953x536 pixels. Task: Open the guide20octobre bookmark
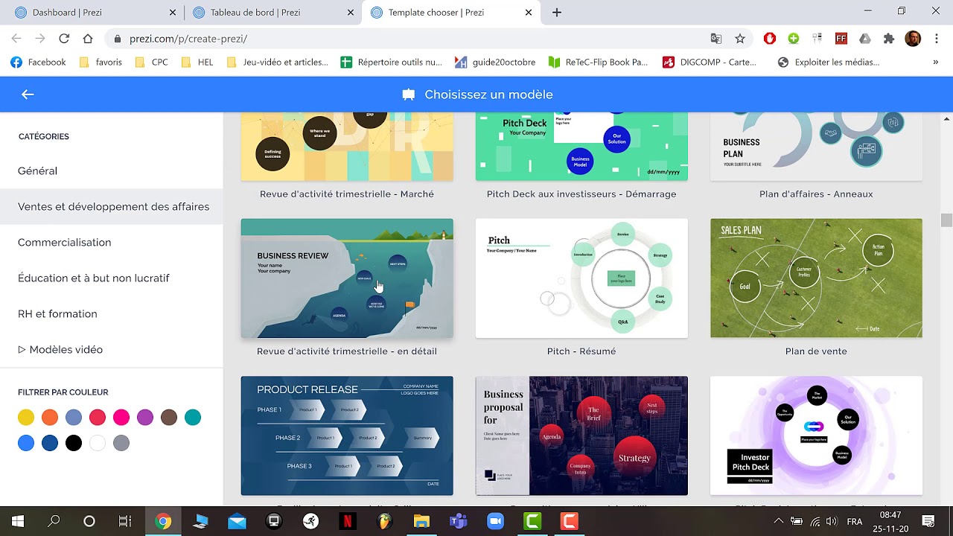pos(495,63)
